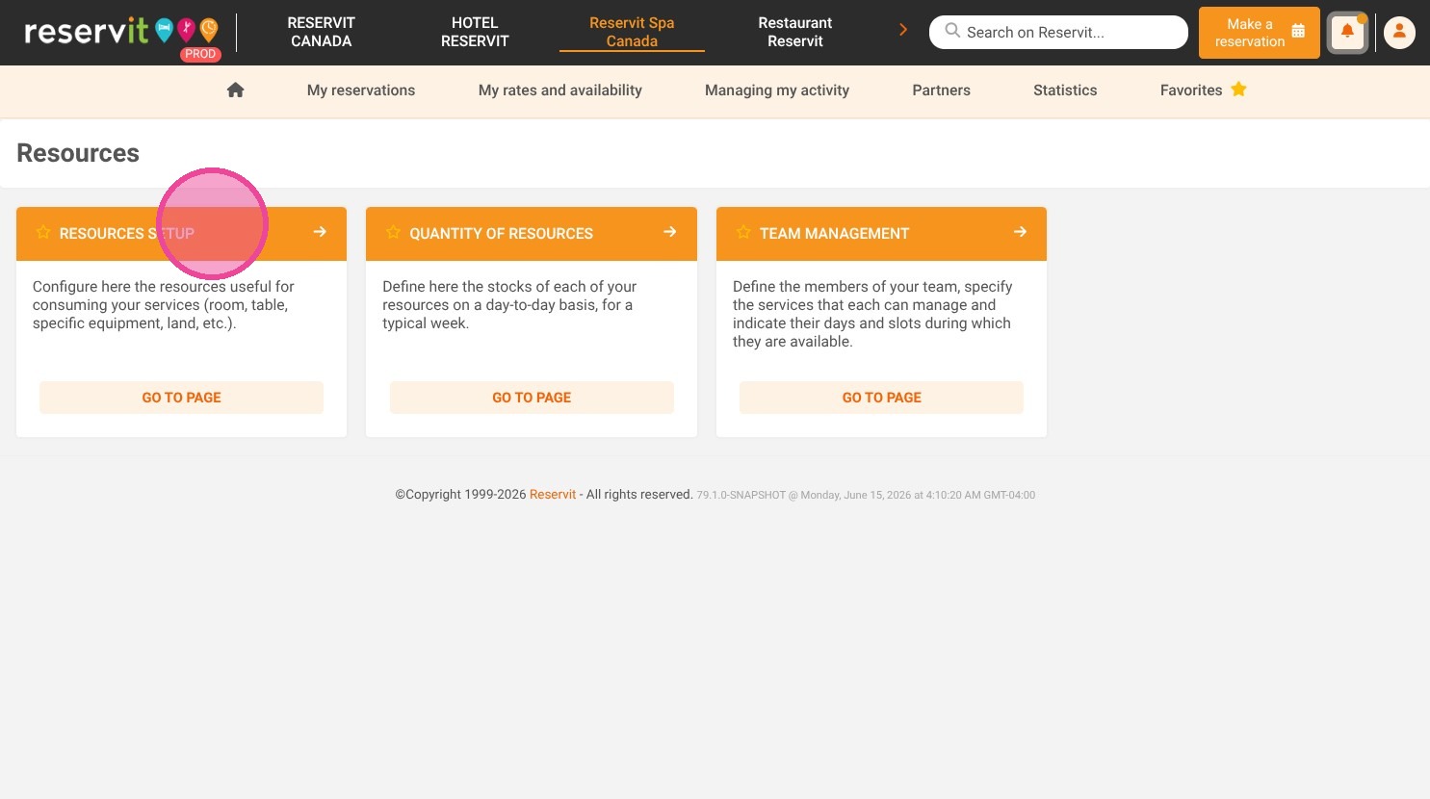Click the RESOURCES SETUP card header
The width and height of the screenshot is (1430, 799).
coord(181,234)
